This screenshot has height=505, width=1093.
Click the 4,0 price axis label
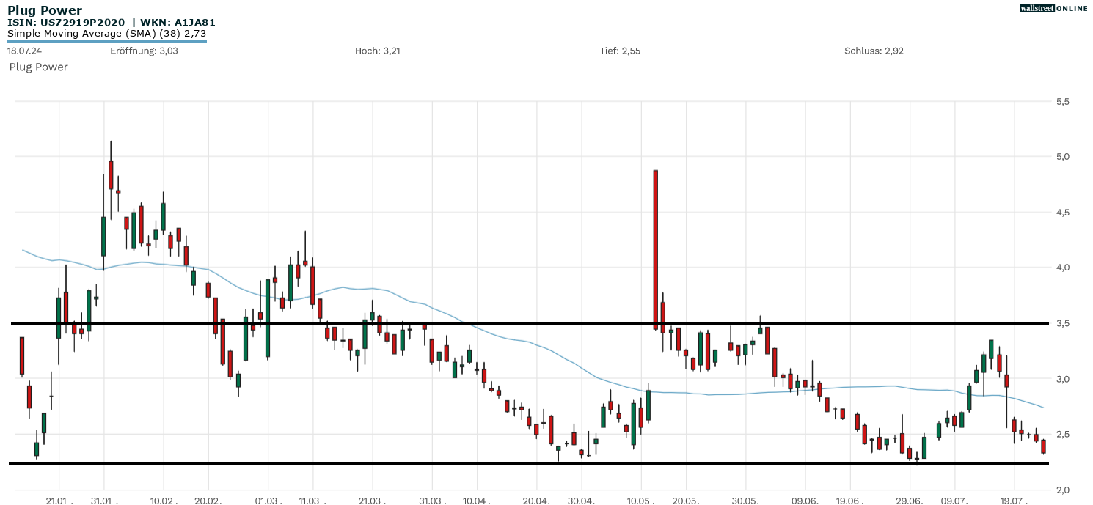point(1062,268)
